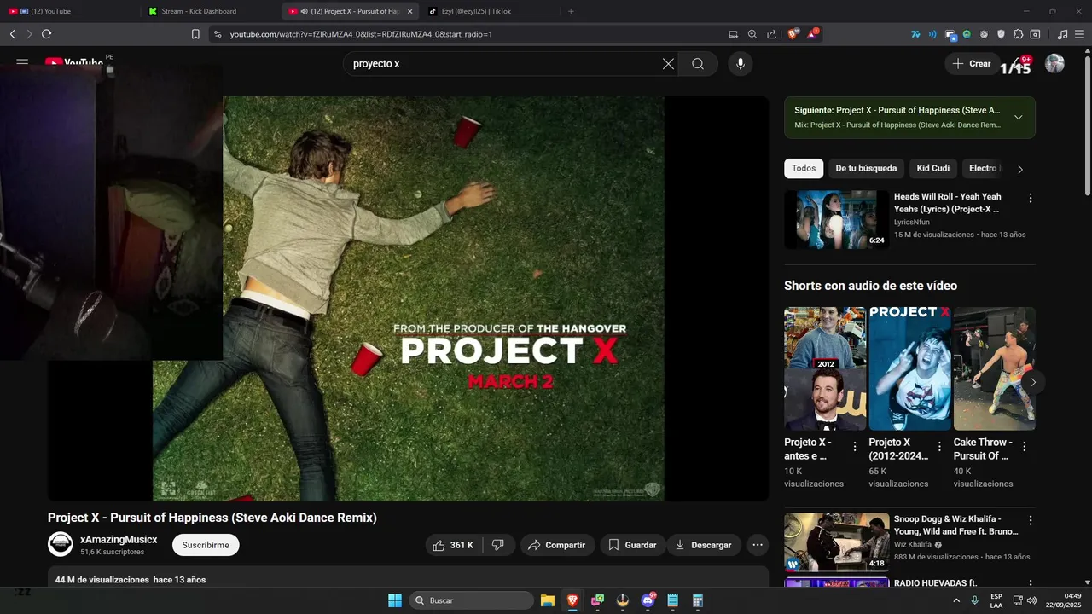The height and width of the screenshot is (614, 1092).
Task: Open view site information icon
Action: coord(218,34)
